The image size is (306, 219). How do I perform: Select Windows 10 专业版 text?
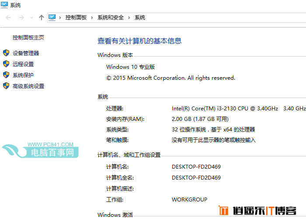pos(131,67)
